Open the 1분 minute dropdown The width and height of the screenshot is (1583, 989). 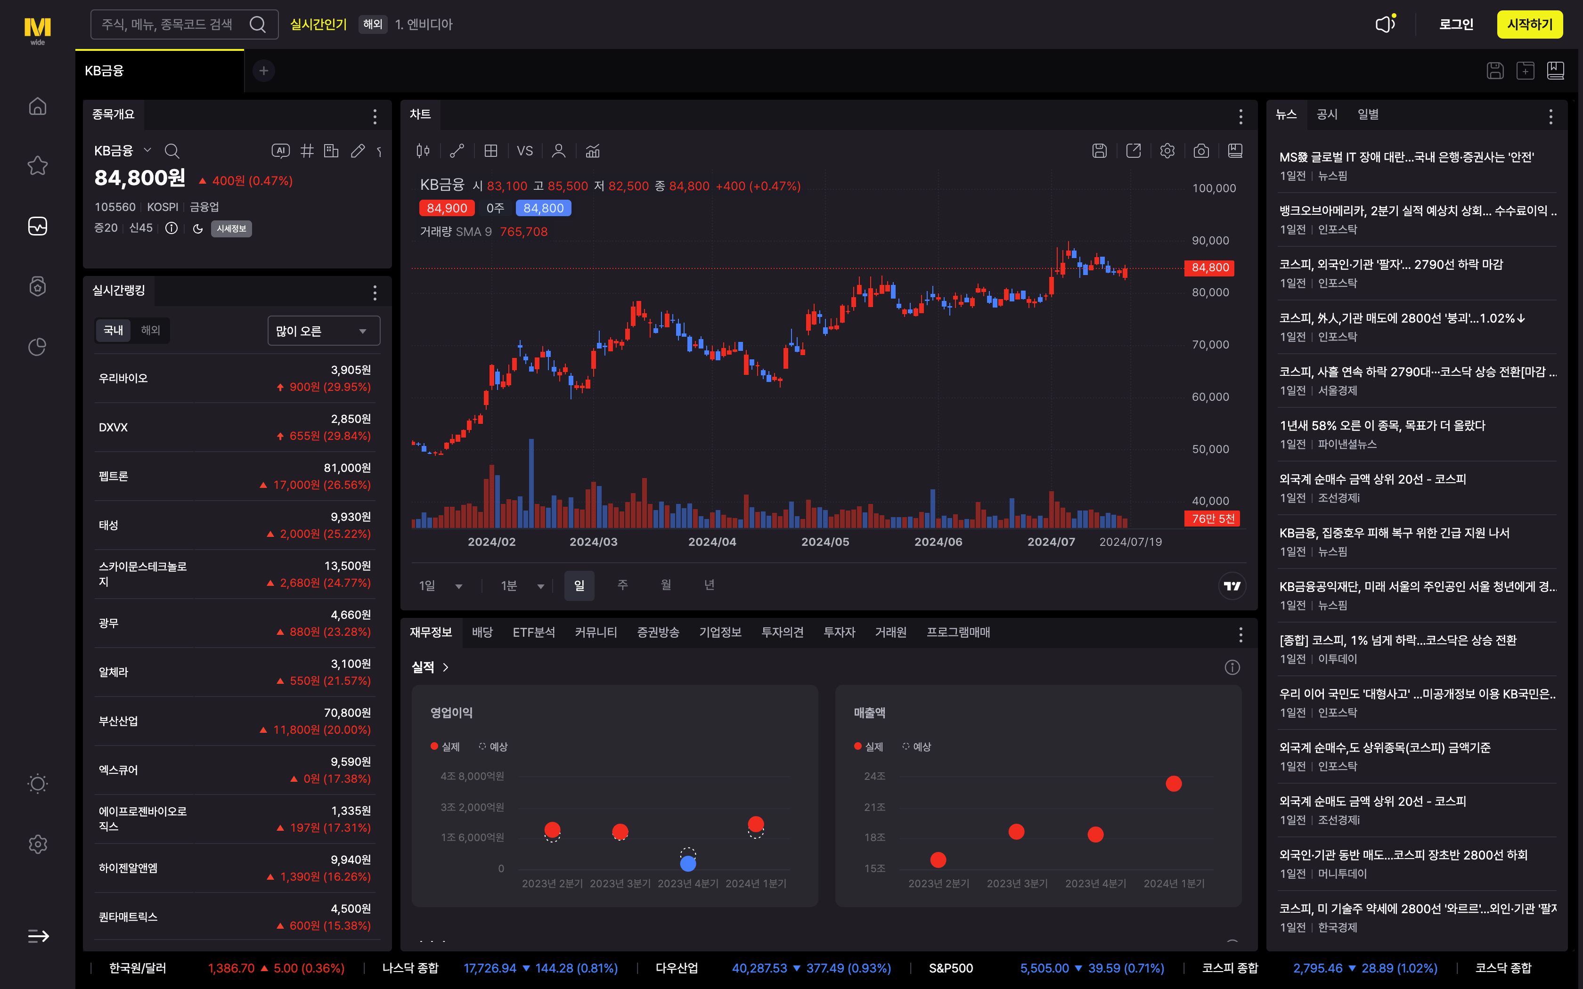click(x=522, y=585)
